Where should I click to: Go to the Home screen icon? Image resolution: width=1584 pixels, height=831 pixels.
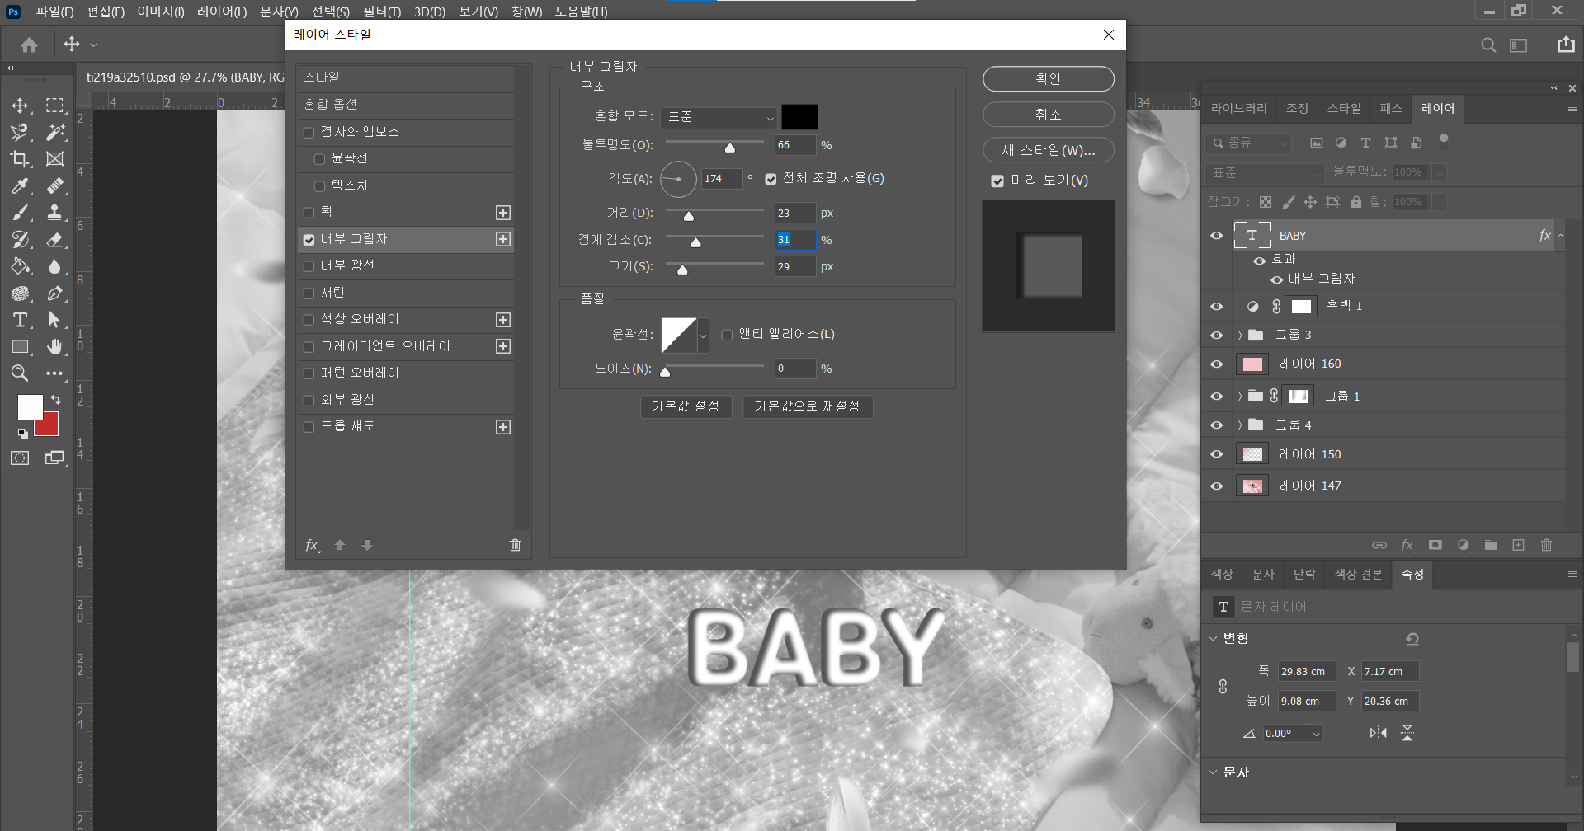click(30, 45)
